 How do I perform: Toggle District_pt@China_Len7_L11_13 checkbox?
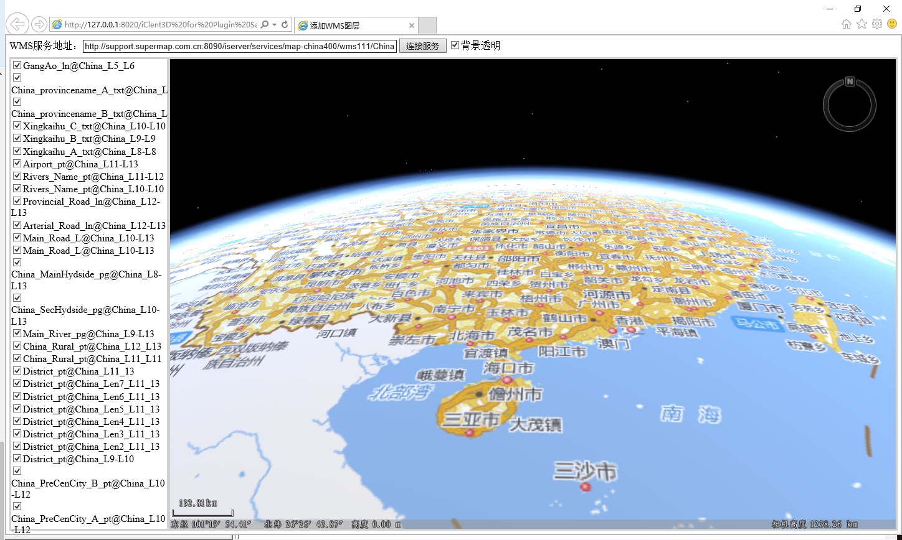pyautogui.click(x=17, y=383)
